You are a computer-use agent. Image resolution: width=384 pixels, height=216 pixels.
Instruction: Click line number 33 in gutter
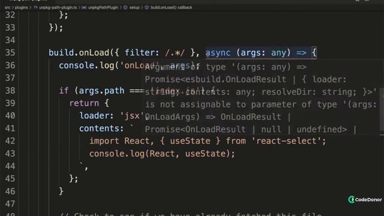pyautogui.click(x=10, y=28)
